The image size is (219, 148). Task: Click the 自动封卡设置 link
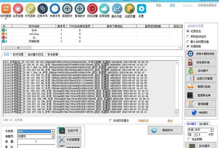click(x=195, y=26)
